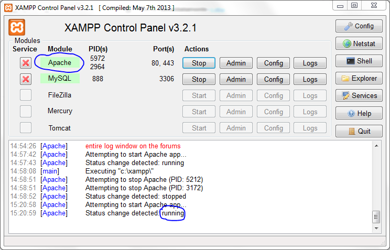Click the log scrollbar thumb
Image resolution: width=390 pixels, height=250 pixels.
click(x=376, y=217)
